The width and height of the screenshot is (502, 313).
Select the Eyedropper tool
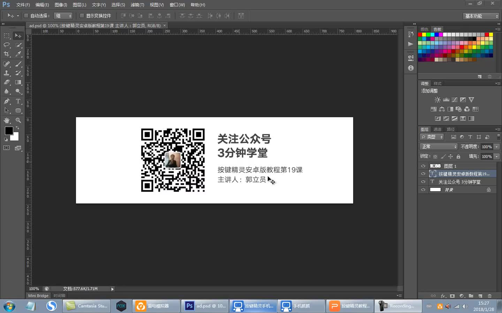(x=18, y=54)
